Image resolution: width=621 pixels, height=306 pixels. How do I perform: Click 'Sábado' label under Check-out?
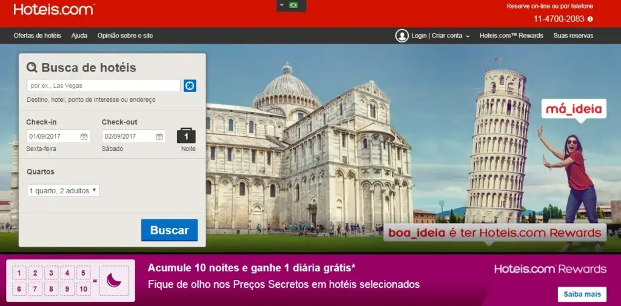(112, 149)
